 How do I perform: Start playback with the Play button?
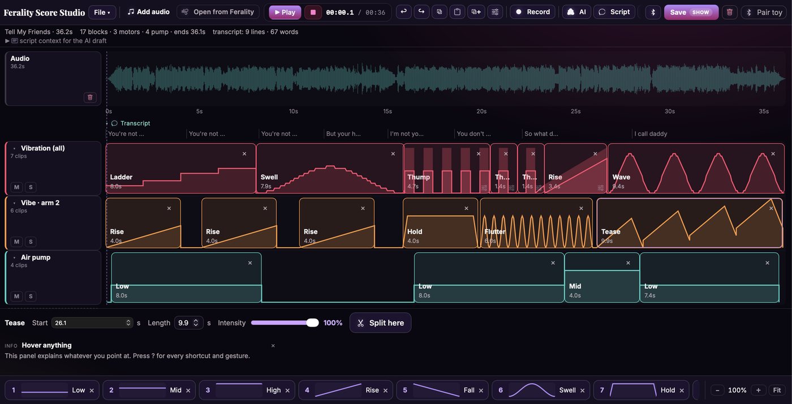pyautogui.click(x=285, y=12)
